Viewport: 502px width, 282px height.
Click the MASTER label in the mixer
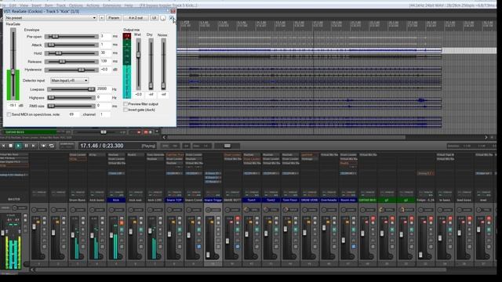tap(14, 199)
